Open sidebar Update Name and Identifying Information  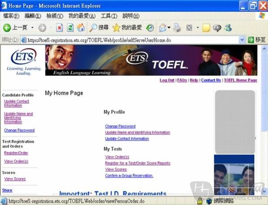(x=18, y=118)
